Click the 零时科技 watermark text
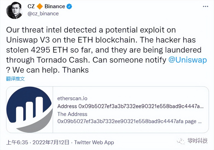This screenshot has width=214, height=150. (x=198, y=140)
